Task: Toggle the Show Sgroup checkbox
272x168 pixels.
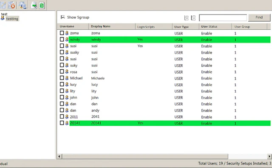Action: 62,17
